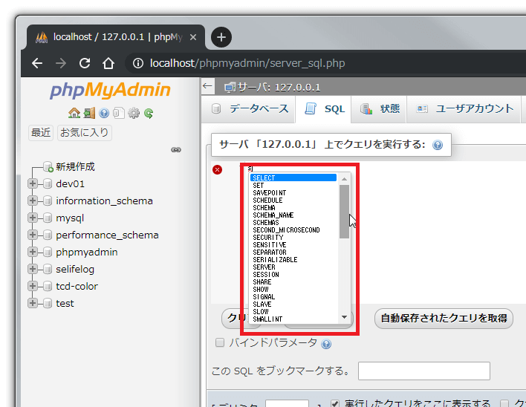Image resolution: width=526 pixels, height=407 pixels.
Task: Enable the バインドパラメータ checkbox
Action: point(219,343)
